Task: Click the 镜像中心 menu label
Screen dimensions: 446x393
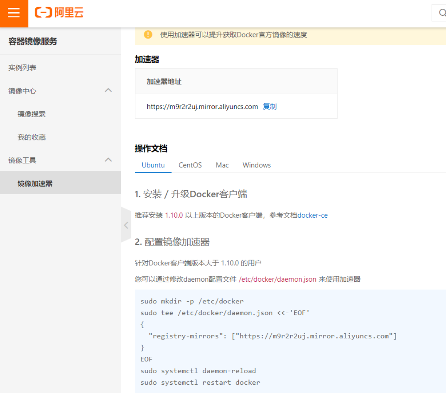Action: [22, 91]
